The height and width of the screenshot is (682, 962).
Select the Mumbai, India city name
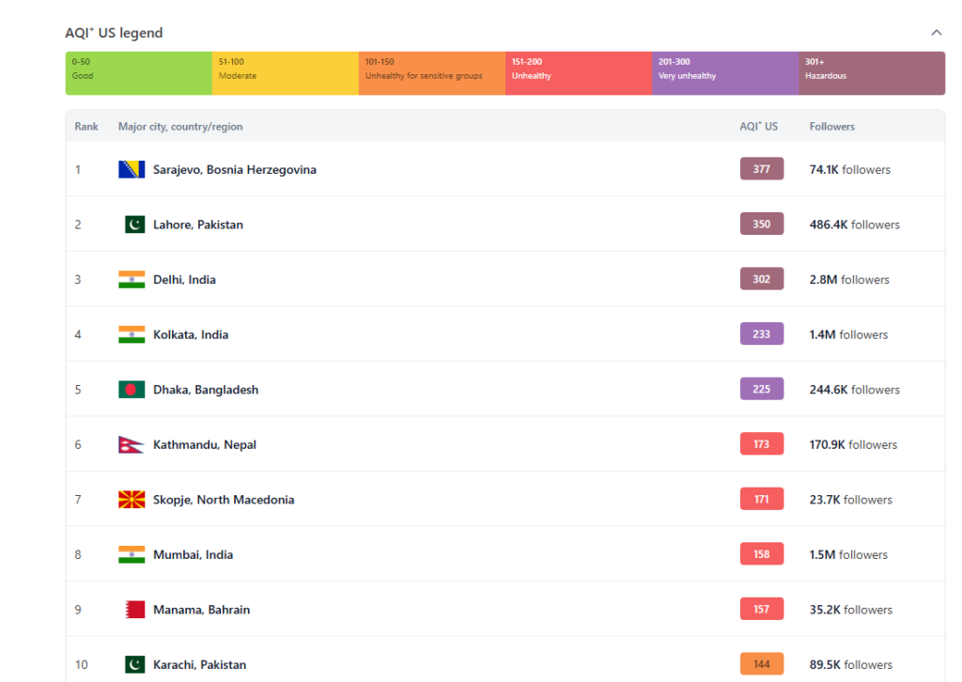pos(193,555)
